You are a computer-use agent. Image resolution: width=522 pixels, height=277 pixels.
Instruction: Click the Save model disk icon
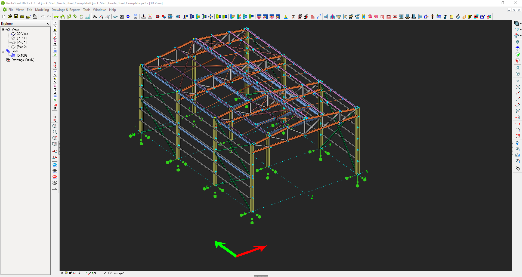pyautogui.click(x=16, y=17)
